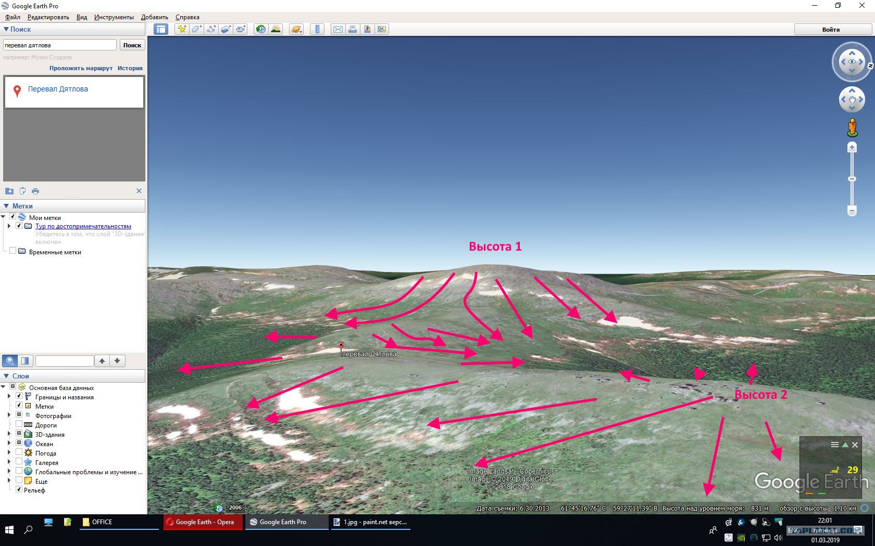This screenshot has height=546, width=875.
Task: Enable the Погода layer
Action: [19, 452]
